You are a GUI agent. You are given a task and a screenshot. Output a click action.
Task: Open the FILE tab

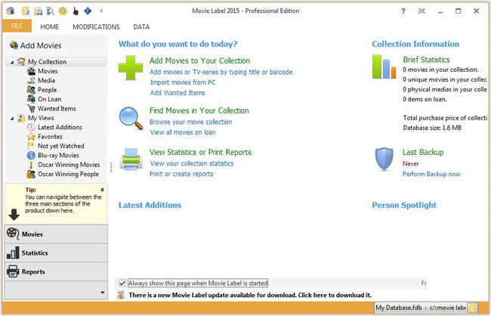[17, 26]
